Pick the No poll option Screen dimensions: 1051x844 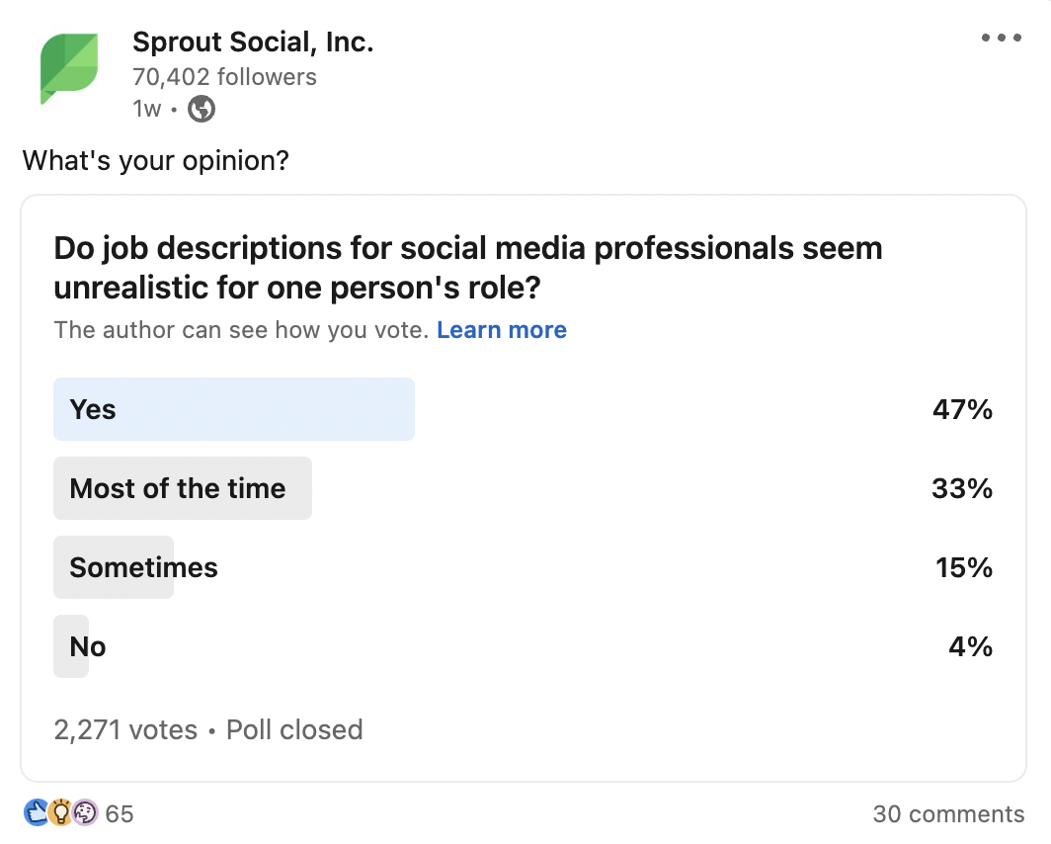point(87,646)
